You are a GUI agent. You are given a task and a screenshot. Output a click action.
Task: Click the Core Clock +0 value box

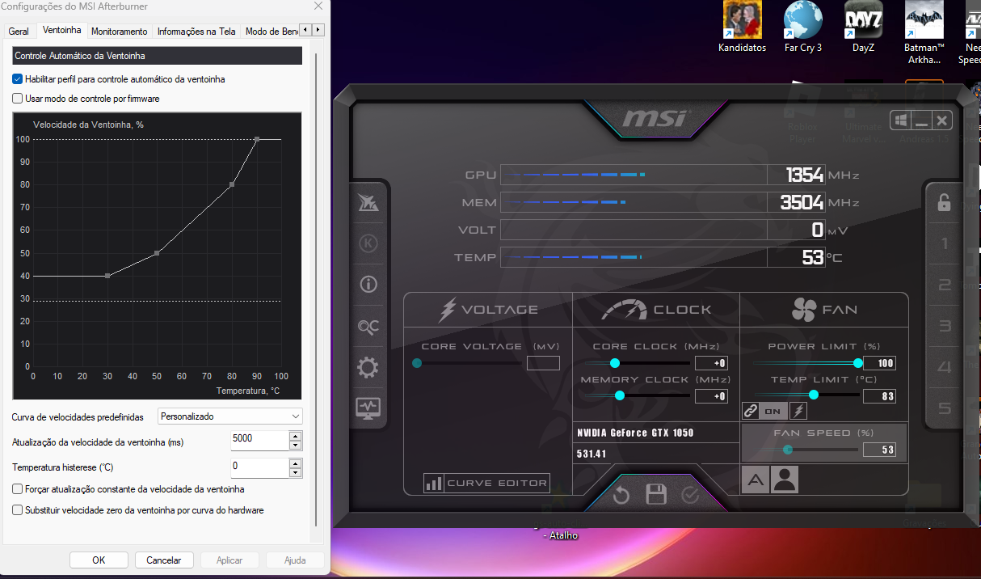[712, 363]
